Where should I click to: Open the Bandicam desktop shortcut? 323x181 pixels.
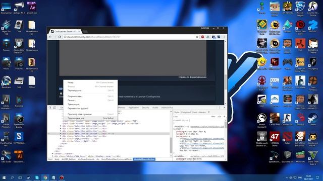(6, 82)
